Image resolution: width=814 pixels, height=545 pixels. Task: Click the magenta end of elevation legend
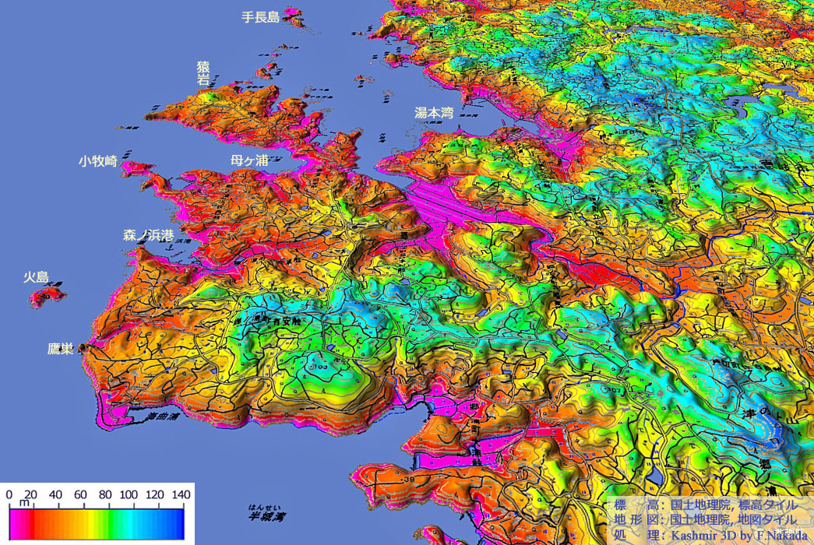16,523
